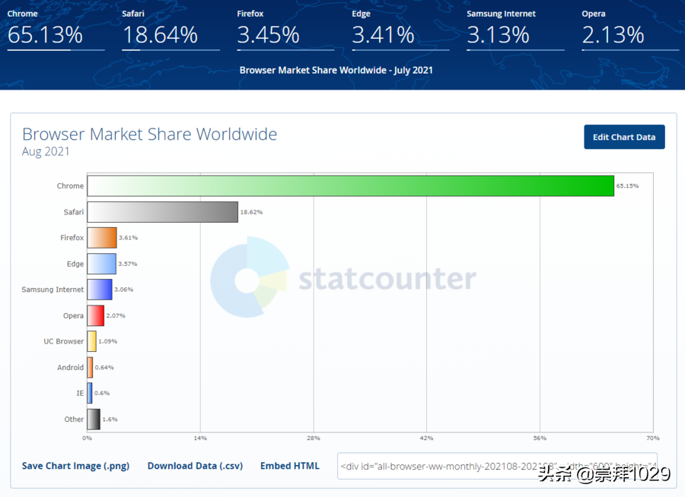Click the dark gray Other bar

tap(94, 419)
